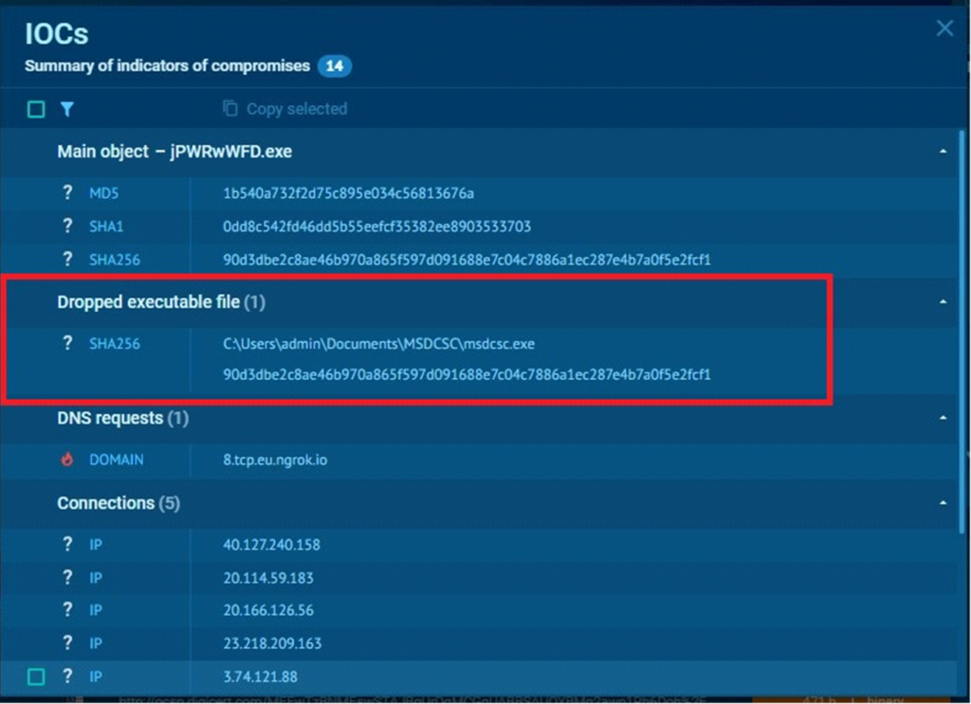971x704 pixels.
Task: Collapse the DNS requests section
Action: pyautogui.click(x=942, y=418)
